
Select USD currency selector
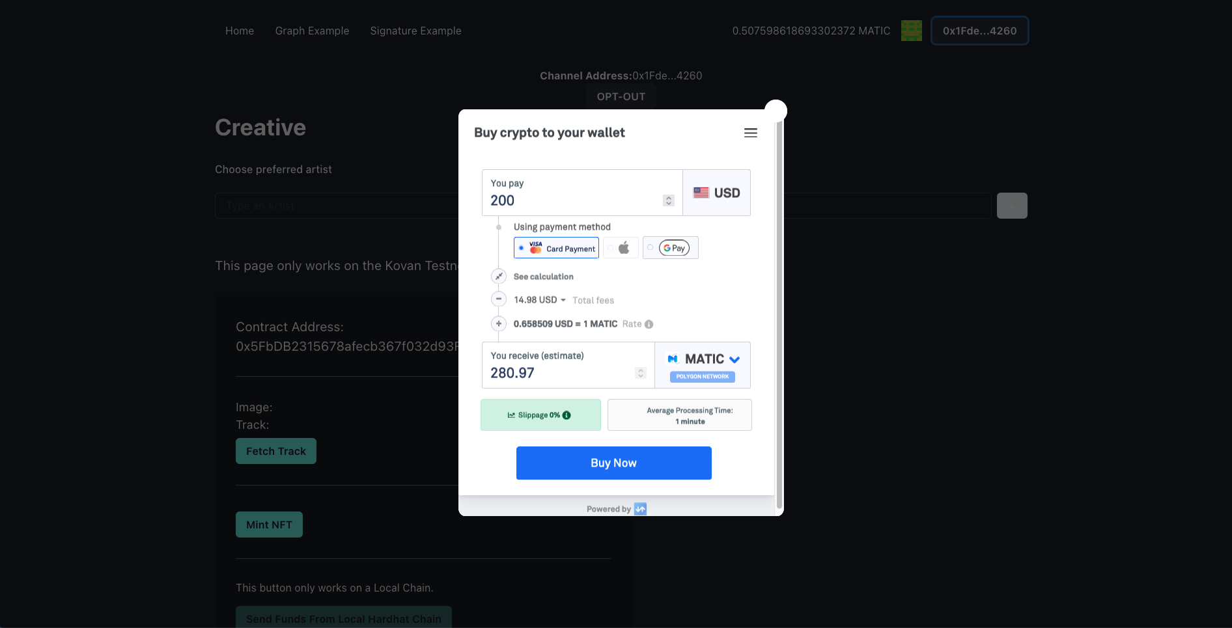[x=716, y=193]
